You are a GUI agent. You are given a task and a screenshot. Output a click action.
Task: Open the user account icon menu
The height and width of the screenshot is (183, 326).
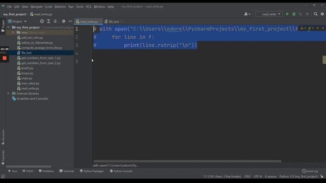[247, 14]
